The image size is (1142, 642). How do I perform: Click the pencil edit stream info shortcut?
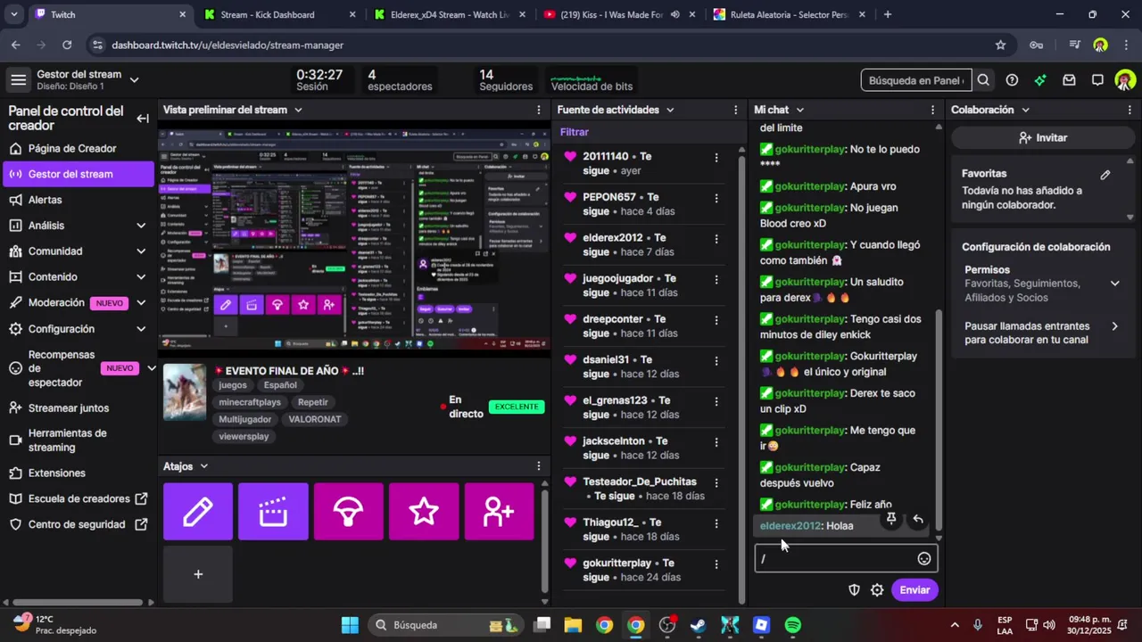(198, 512)
